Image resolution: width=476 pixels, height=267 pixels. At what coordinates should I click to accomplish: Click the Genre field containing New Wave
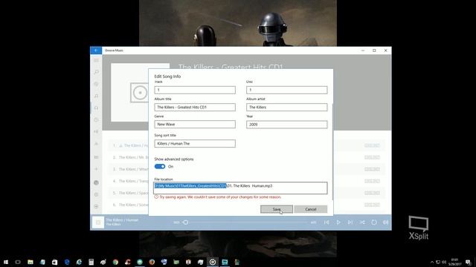point(195,125)
